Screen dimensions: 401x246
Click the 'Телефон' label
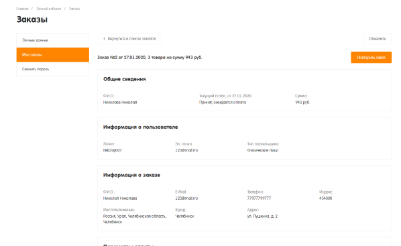(255, 192)
